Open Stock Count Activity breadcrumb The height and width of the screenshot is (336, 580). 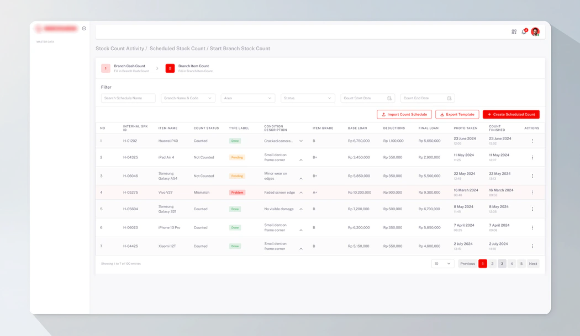coord(120,49)
